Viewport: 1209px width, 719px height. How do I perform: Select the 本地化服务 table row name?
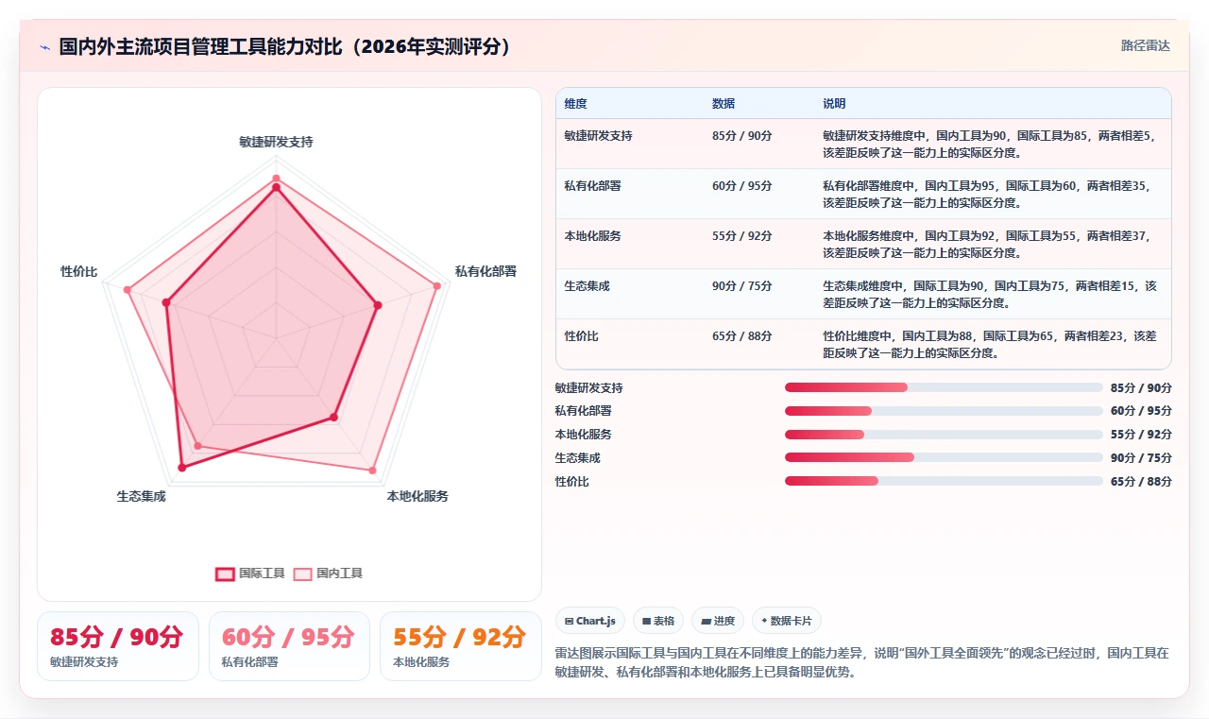coord(593,236)
